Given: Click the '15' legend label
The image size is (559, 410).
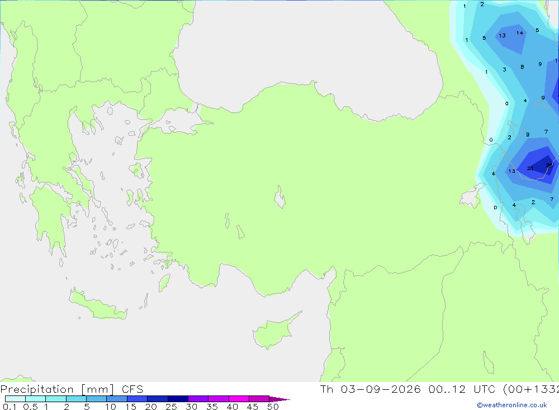Looking at the screenshot, I should tap(131, 407).
